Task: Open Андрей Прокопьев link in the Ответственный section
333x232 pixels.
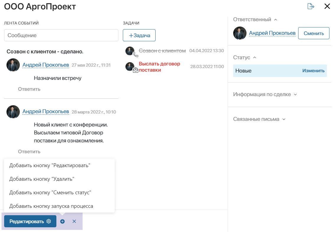Action: coord(272,33)
